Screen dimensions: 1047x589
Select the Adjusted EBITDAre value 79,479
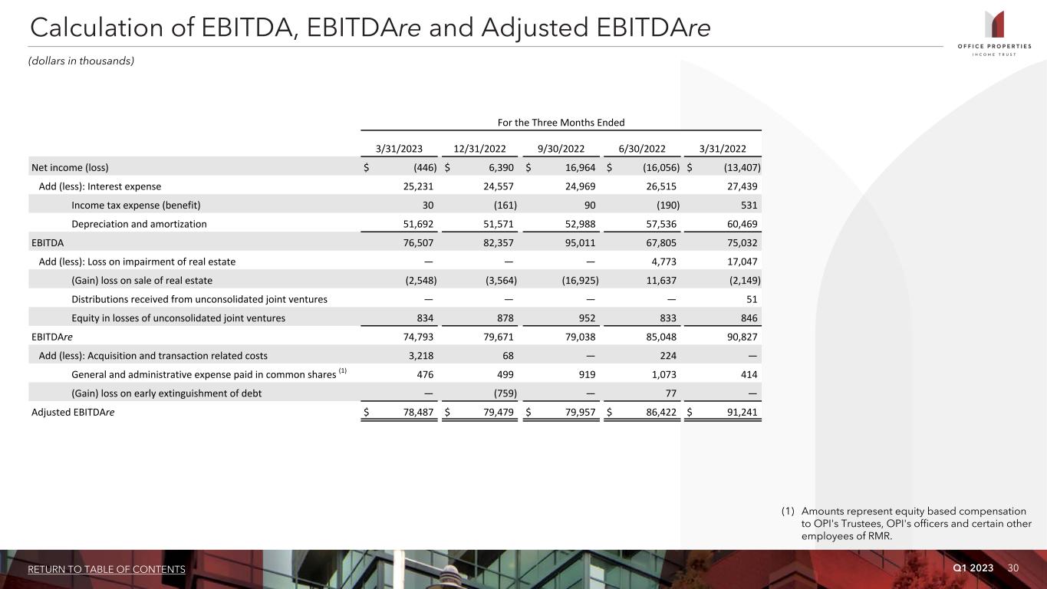coord(497,412)
